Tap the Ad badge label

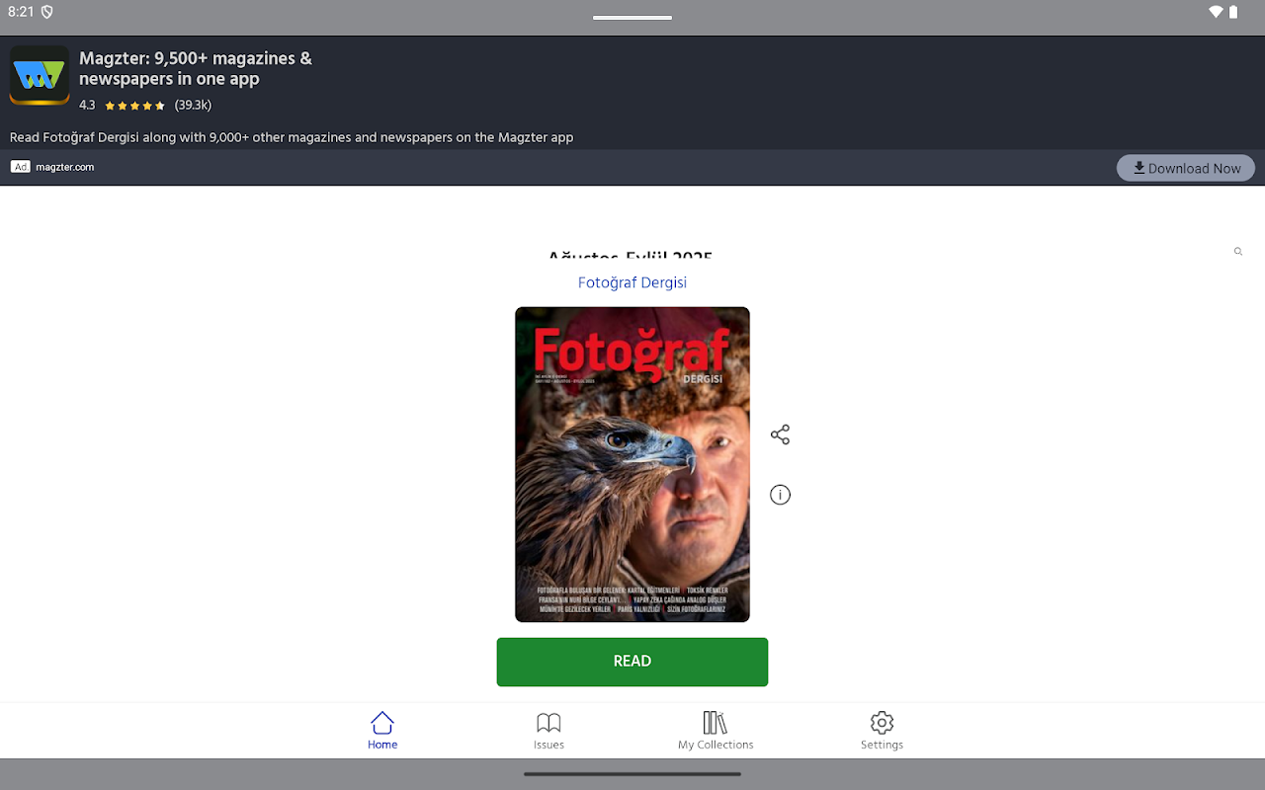click(x=21, y=167)
